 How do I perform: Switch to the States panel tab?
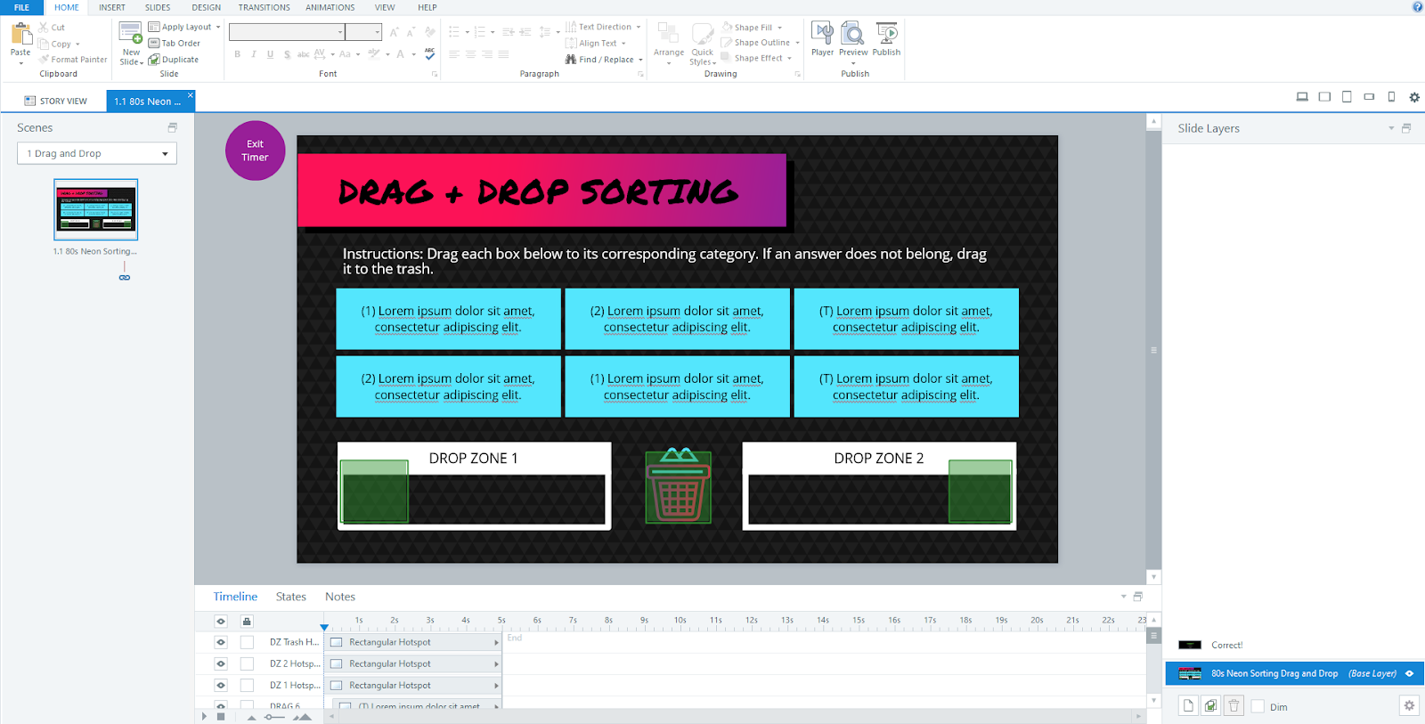coord(290,597)
